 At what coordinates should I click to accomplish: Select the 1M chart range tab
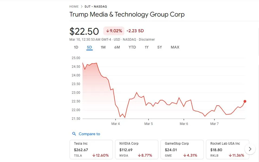point(103,47)
